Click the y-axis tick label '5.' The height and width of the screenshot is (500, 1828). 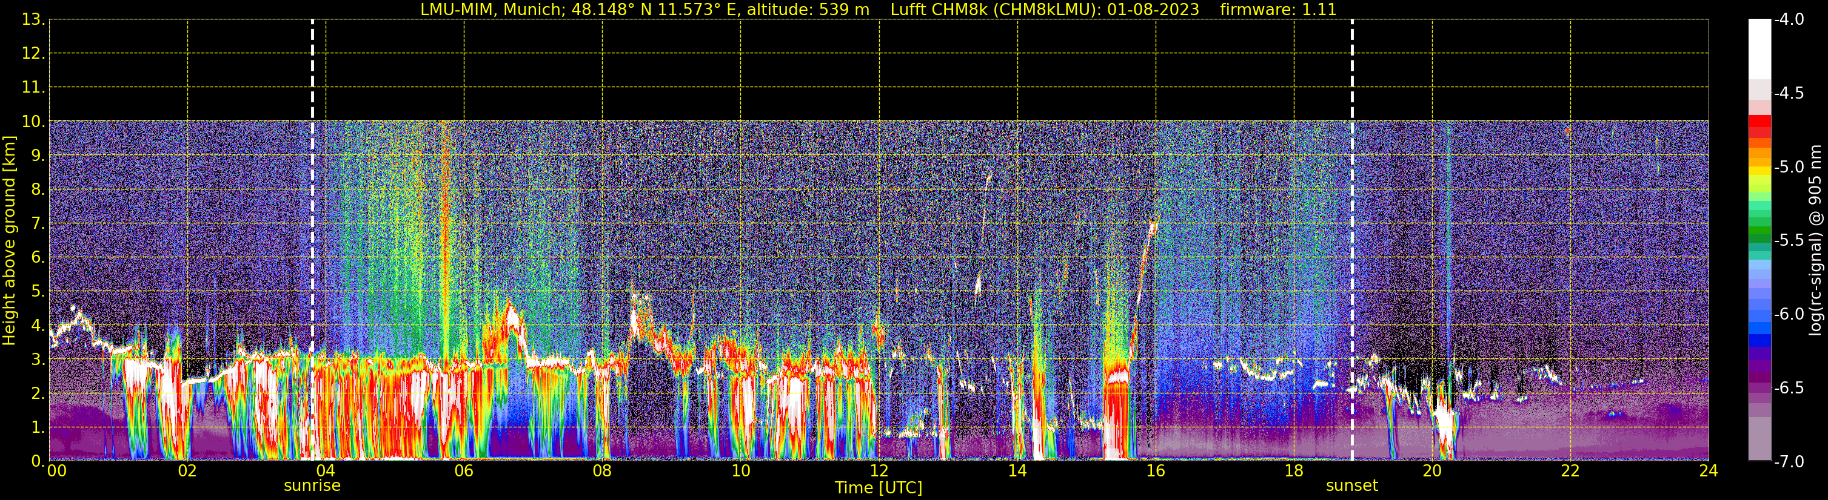(x=38, y=291)
